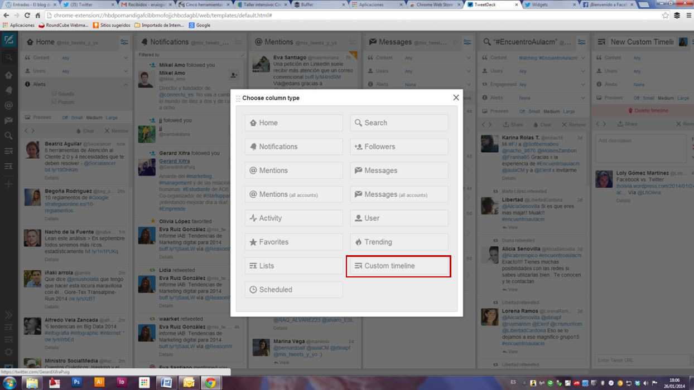Screen dimensions: 694x390
Task: Open the search icon in TweetDeck sidebar
Action: coord(8,57)
